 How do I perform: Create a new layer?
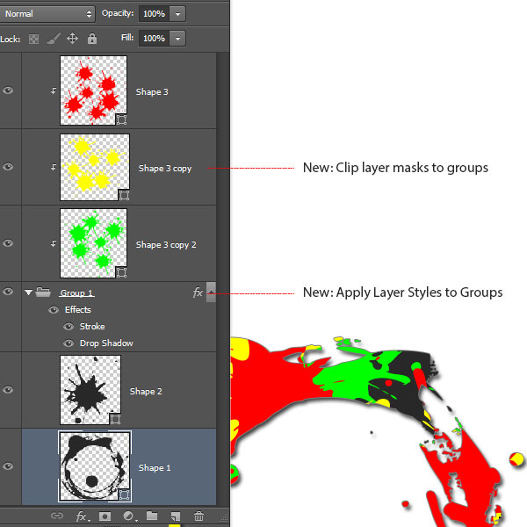coord(175,516)
